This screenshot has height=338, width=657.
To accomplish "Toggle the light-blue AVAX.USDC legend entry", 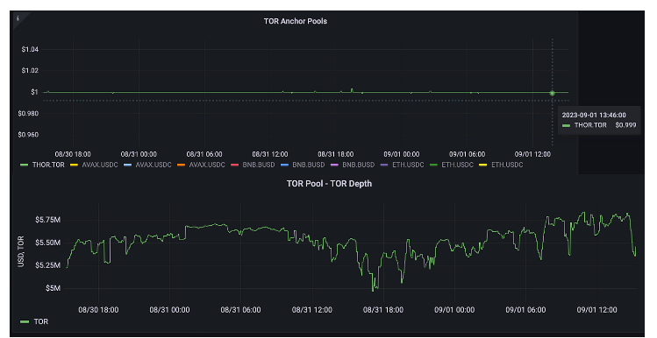I will coord(154,165).
